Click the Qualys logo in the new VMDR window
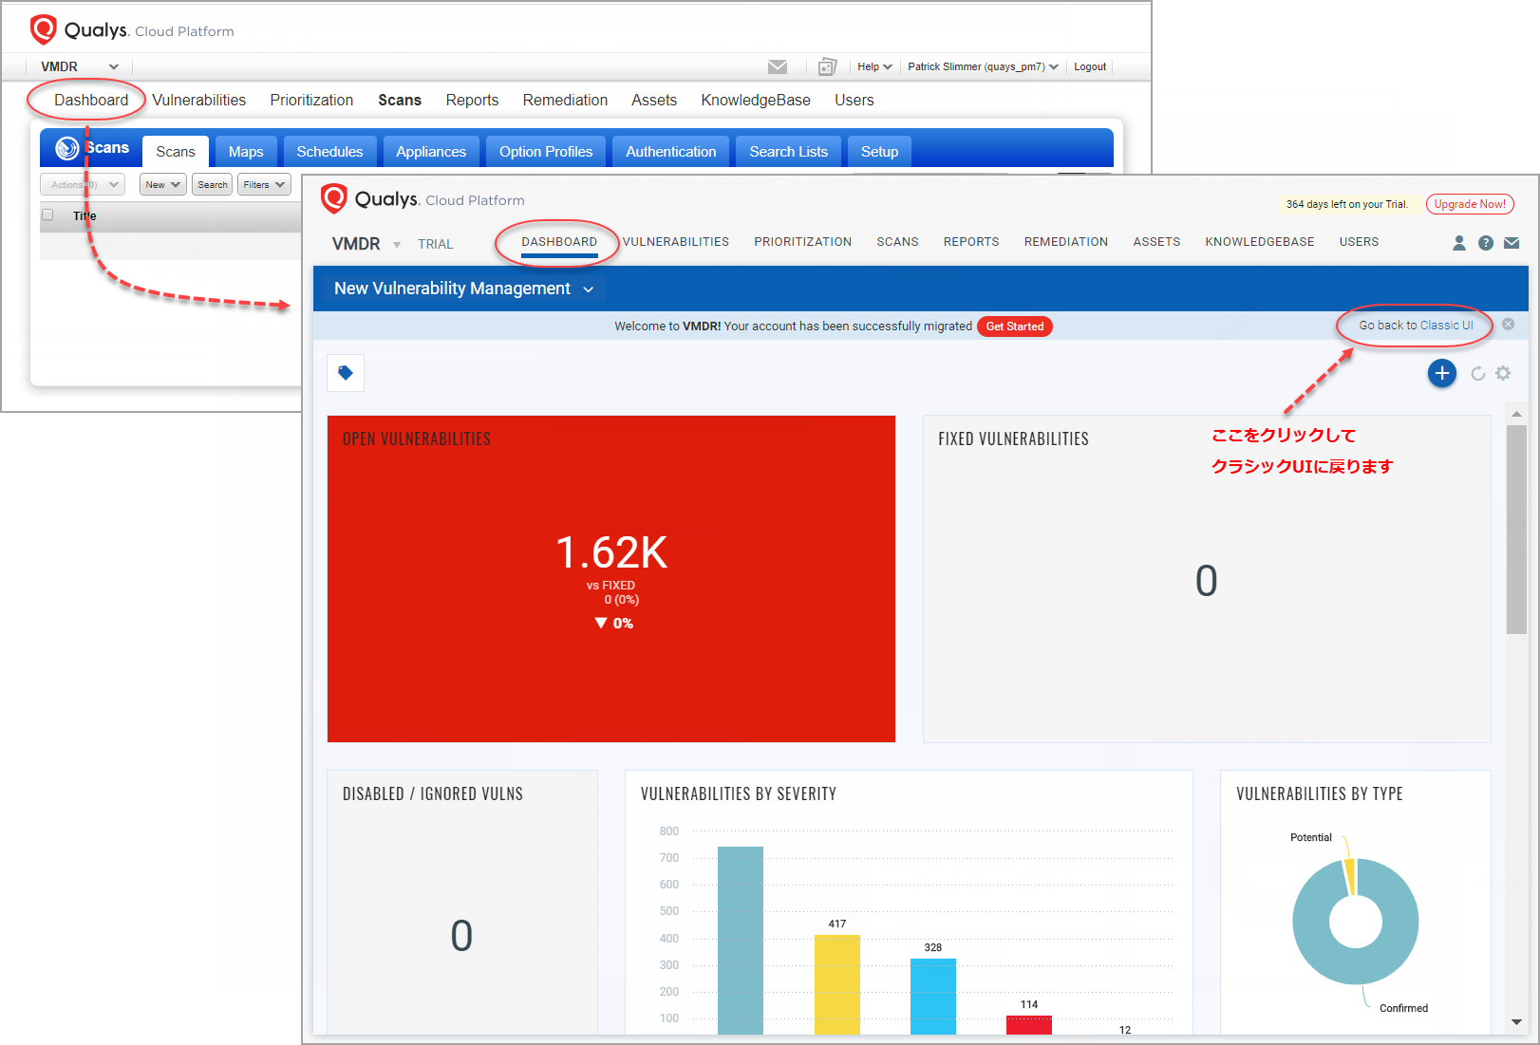The width and height of the screenshot is (1540, 1045). [x=334, y=198]
